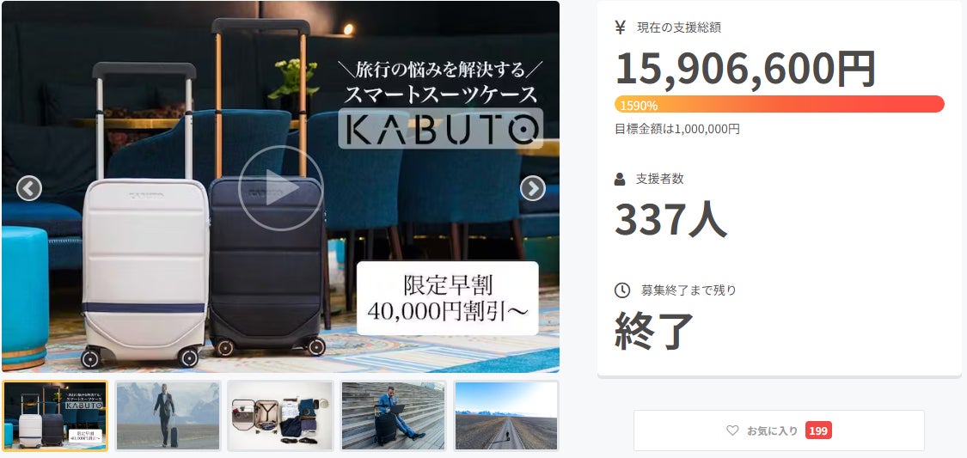Select the open suitcase contents thumbnail
Image resolution: width=967 pixels, height=458 pixels.
pyautogui.click(x=280, y=416)
